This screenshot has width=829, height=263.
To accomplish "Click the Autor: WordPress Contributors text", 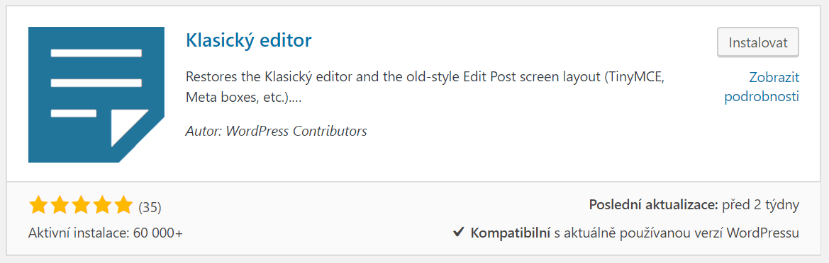I will coord(276,131).
